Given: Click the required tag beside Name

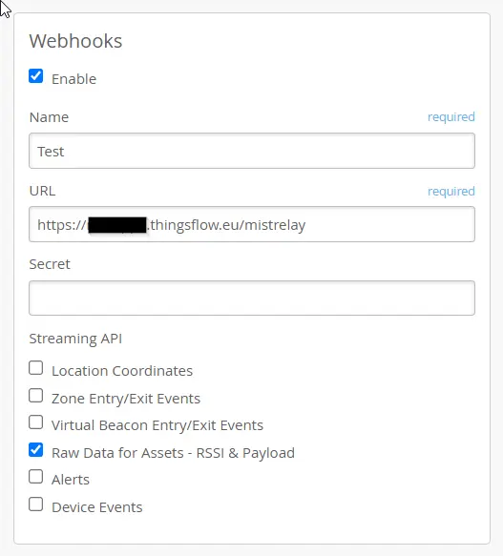Looking at the screenshot, I should (x=451, y=116).
